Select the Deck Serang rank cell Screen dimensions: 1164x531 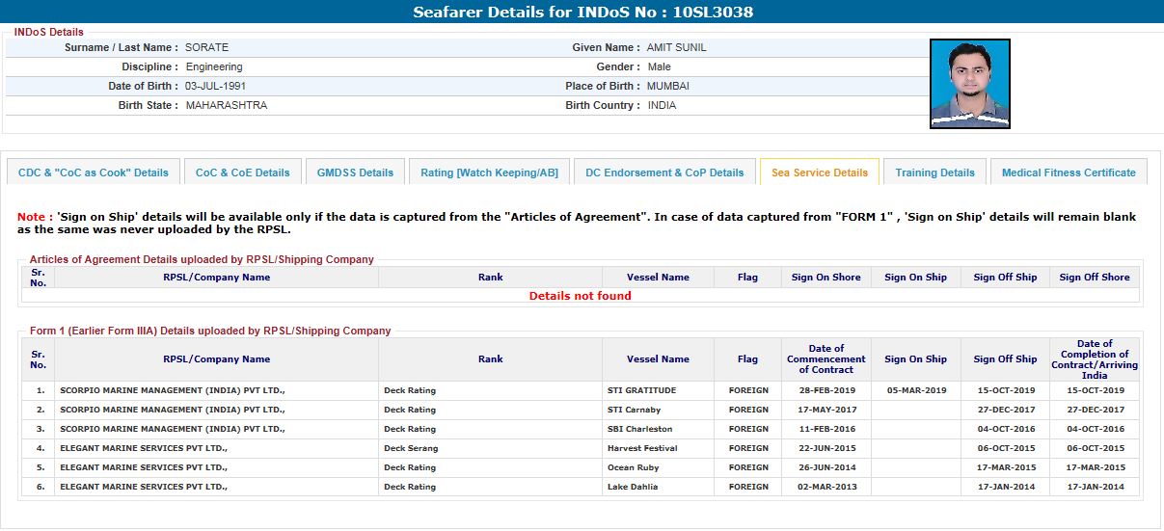pos(411,448)
